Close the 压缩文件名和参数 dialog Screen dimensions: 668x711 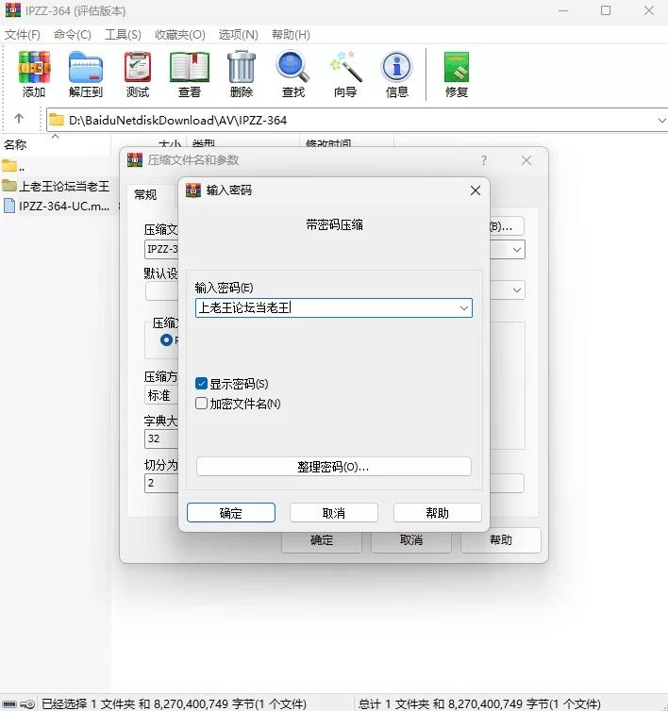(526, 160)
